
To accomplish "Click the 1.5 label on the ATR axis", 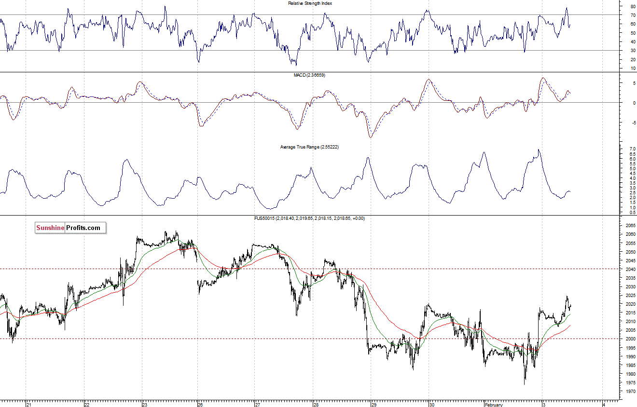I will click(x=632, y=203).
